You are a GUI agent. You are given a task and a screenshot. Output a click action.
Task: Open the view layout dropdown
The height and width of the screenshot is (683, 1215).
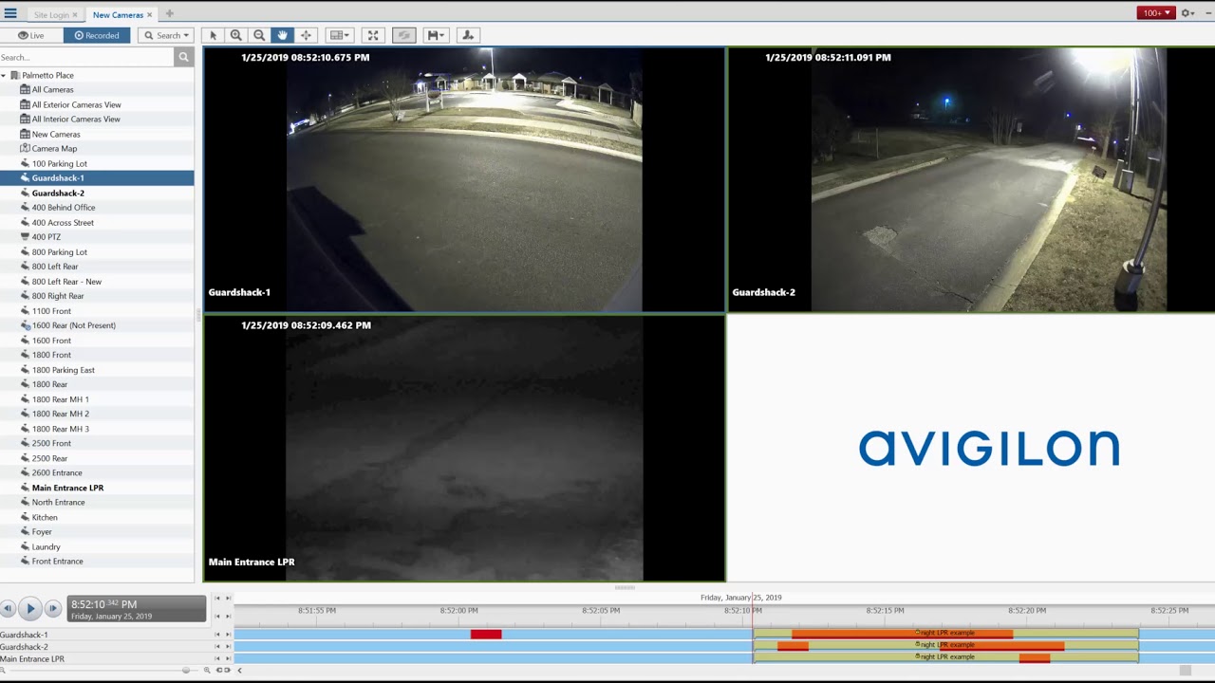(339, 35)
